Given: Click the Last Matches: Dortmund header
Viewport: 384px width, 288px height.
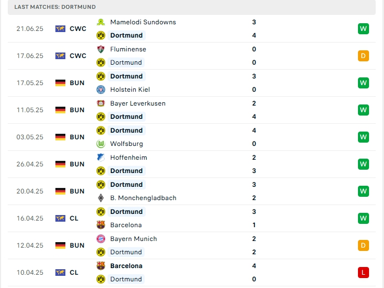Looking at the screenshot, I should (x=55, y=7).
